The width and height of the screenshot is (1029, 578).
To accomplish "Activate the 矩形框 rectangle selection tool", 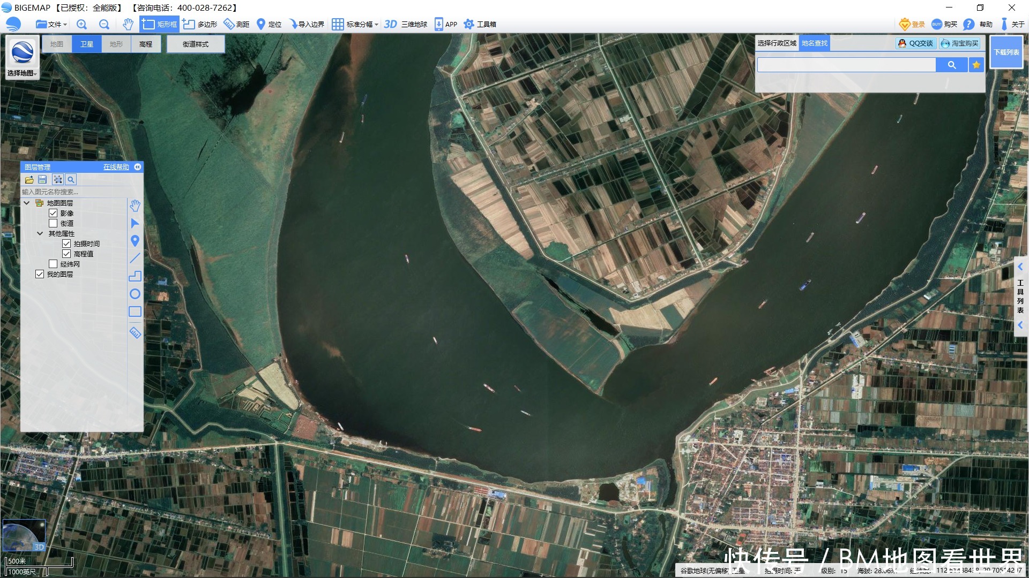I will coord(160,24).
